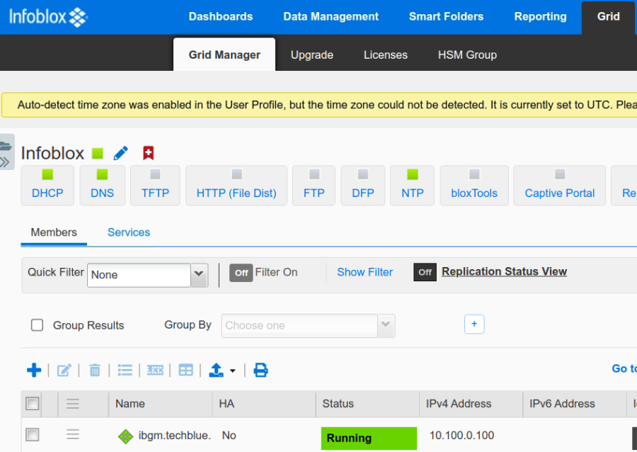The width and height of the screenshot is (637, 452).
Task: Click the Export upload icon
Action: 217,370
